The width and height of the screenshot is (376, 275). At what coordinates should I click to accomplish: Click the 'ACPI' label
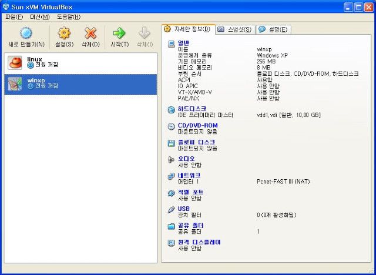coord(184,80)
